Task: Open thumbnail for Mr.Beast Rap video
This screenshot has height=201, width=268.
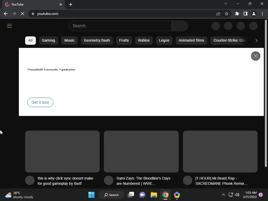Action: click(x=220, y=152)
